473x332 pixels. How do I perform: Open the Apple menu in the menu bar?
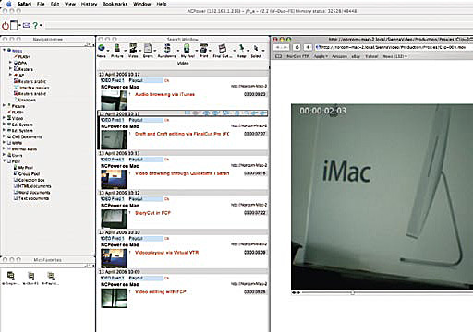click(x=8, y=4)
